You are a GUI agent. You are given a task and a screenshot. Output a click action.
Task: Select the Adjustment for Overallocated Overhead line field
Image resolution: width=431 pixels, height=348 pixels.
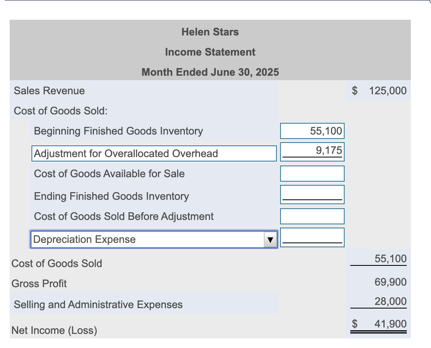click(x=153, y=153)
